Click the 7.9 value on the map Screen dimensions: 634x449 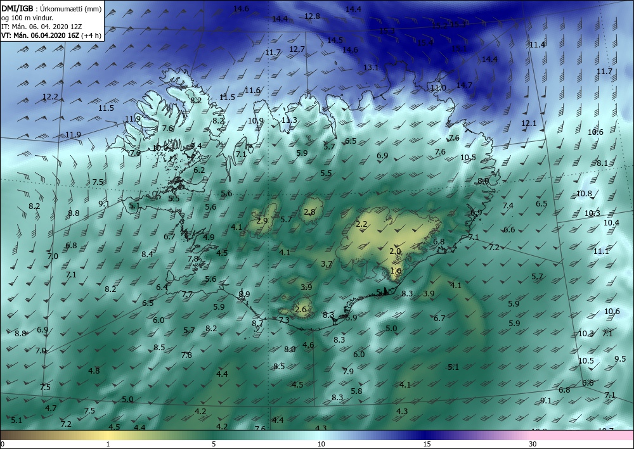348,371
